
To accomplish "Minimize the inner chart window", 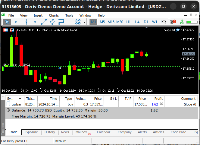I will tap(186, 15).
